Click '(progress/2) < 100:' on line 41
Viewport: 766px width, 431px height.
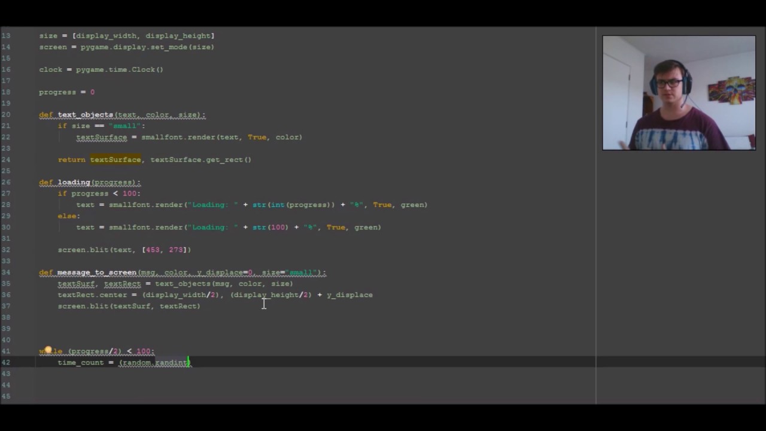click(111, 351)
